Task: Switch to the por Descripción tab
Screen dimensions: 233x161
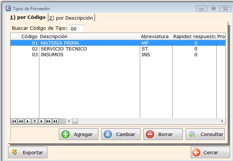Action: click(x=71, y=18)
